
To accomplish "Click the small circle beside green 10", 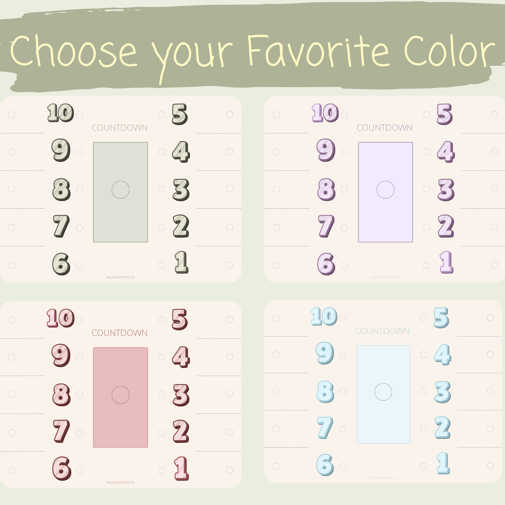I will pyautogui.click(x=80, y=114).
